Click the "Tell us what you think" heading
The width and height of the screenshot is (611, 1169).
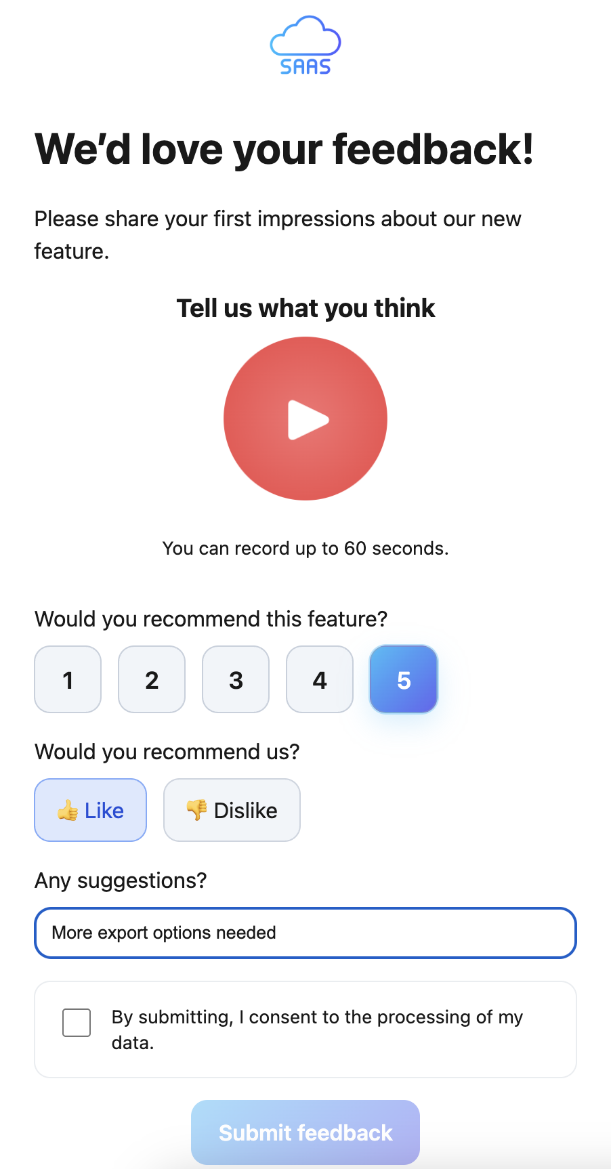tap(305, 308)
